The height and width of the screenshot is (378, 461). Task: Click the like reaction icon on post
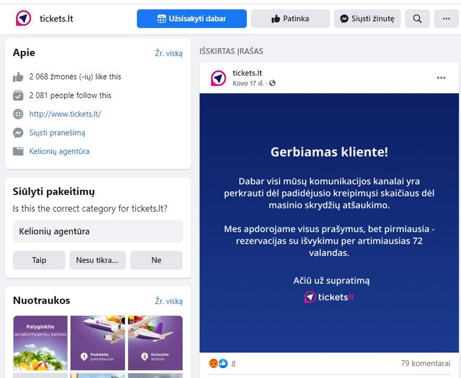[223, 364]
